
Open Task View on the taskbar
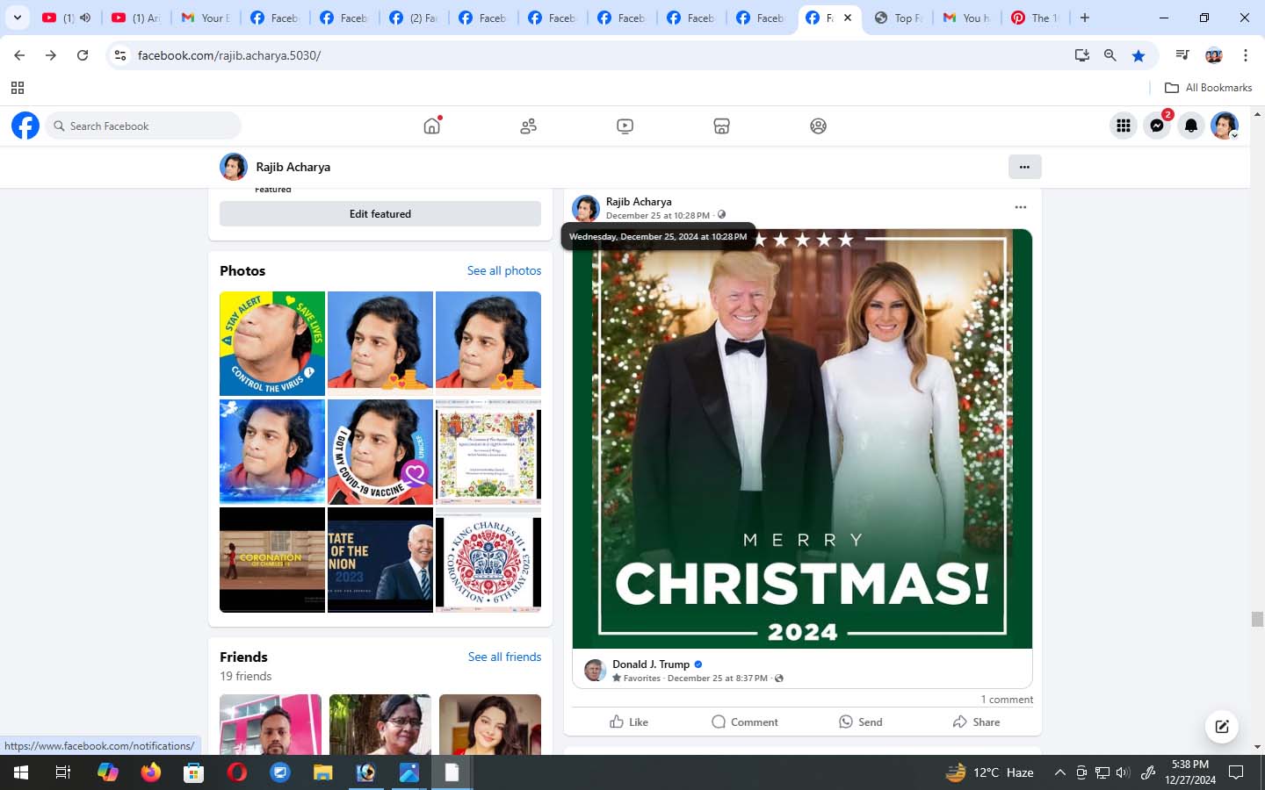(63, 772)
